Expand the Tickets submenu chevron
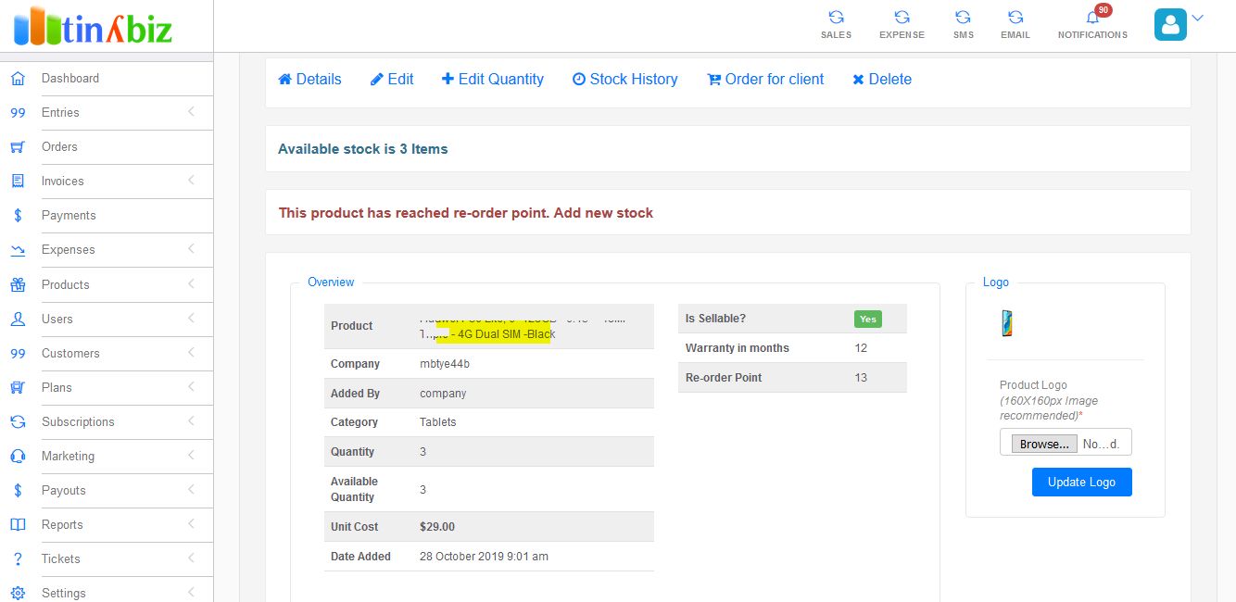 point(191,558)
